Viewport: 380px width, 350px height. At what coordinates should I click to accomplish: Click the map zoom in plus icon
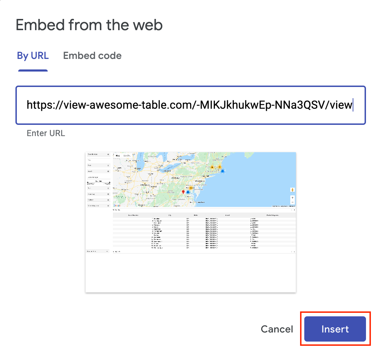(292, 198)
